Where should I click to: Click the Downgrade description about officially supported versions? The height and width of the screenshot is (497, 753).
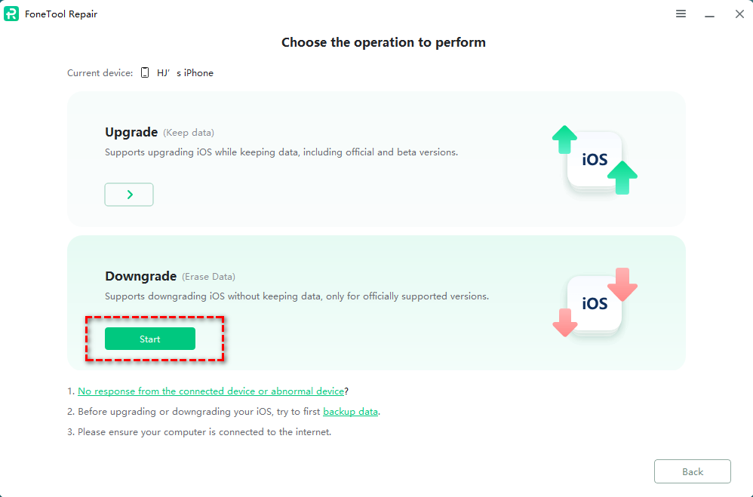tap(297, 296)
